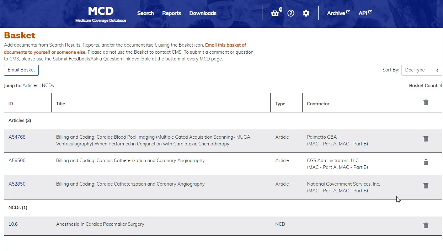Click the Email Basket button
Screen dimensions: 443x251
(x=21, y=70)
